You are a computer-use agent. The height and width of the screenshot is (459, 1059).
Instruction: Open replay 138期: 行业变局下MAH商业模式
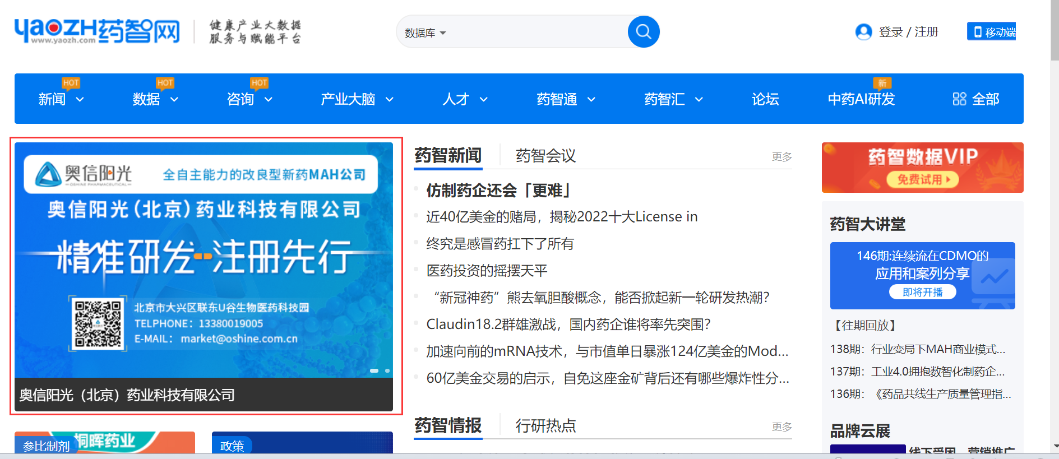coord(918,349)
